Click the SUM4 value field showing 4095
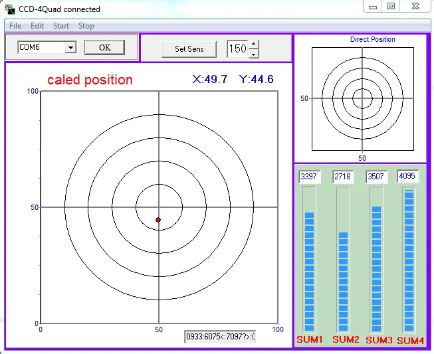 pos(409,176)
